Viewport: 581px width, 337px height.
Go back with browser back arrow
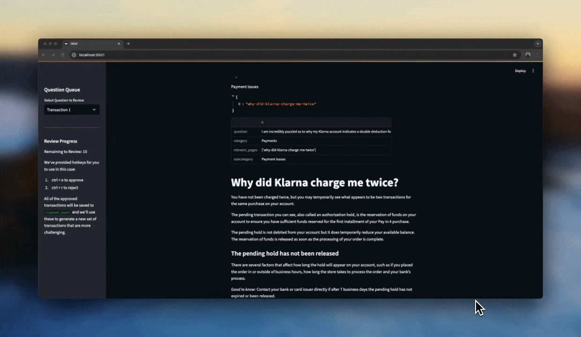point(44,55)
